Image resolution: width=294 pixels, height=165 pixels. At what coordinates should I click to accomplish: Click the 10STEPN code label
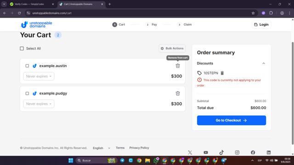coord(211,73)
